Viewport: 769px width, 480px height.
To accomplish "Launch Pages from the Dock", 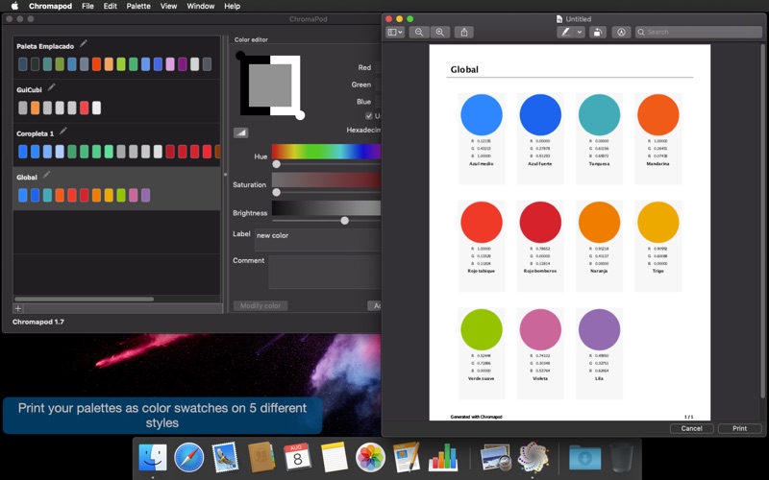I will [407, 458].
